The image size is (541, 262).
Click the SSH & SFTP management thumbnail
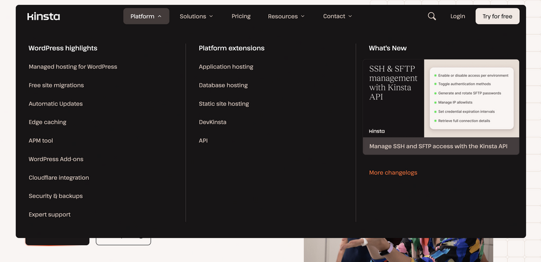(441, 98)
